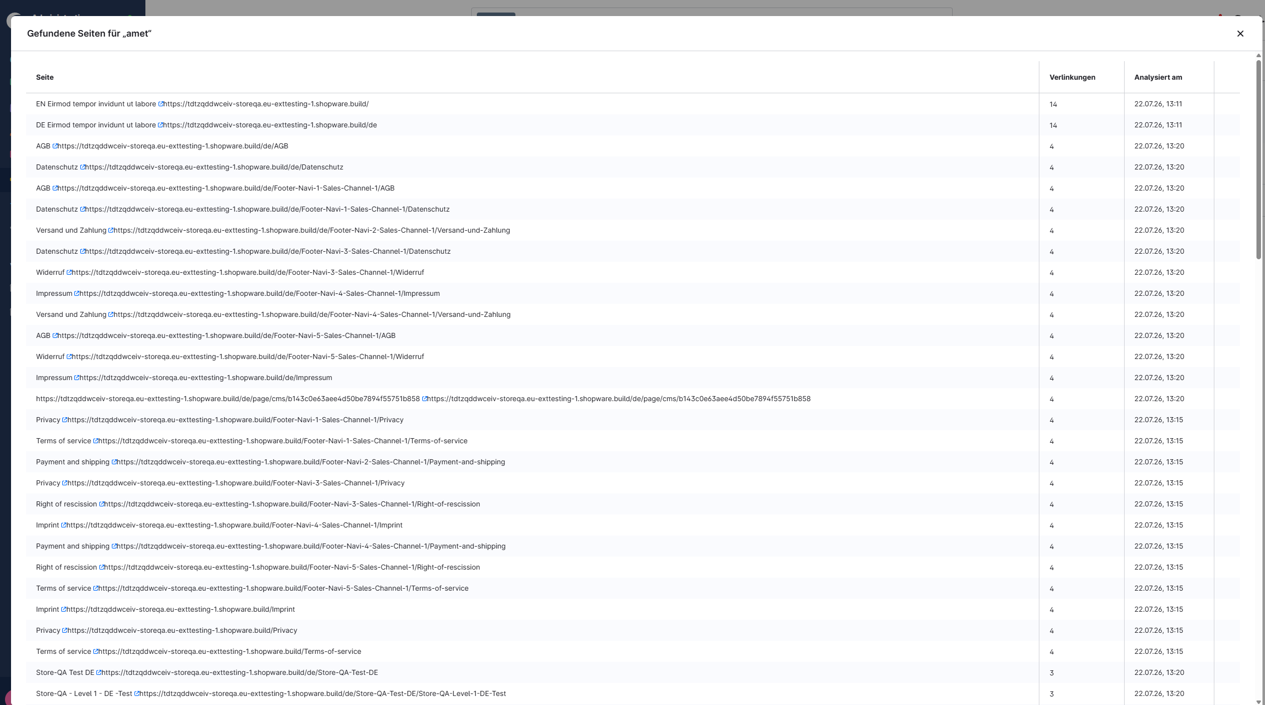This screenshot has height=705, width=1265.
Task: Open external link icon next to Store-QA Test DE
Action: [x=99, y=672]
